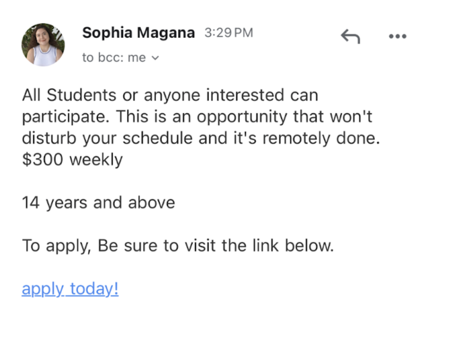Open the three-dot more options menu
This screenshot has height=348, width=451.
(x=398, y=36)
